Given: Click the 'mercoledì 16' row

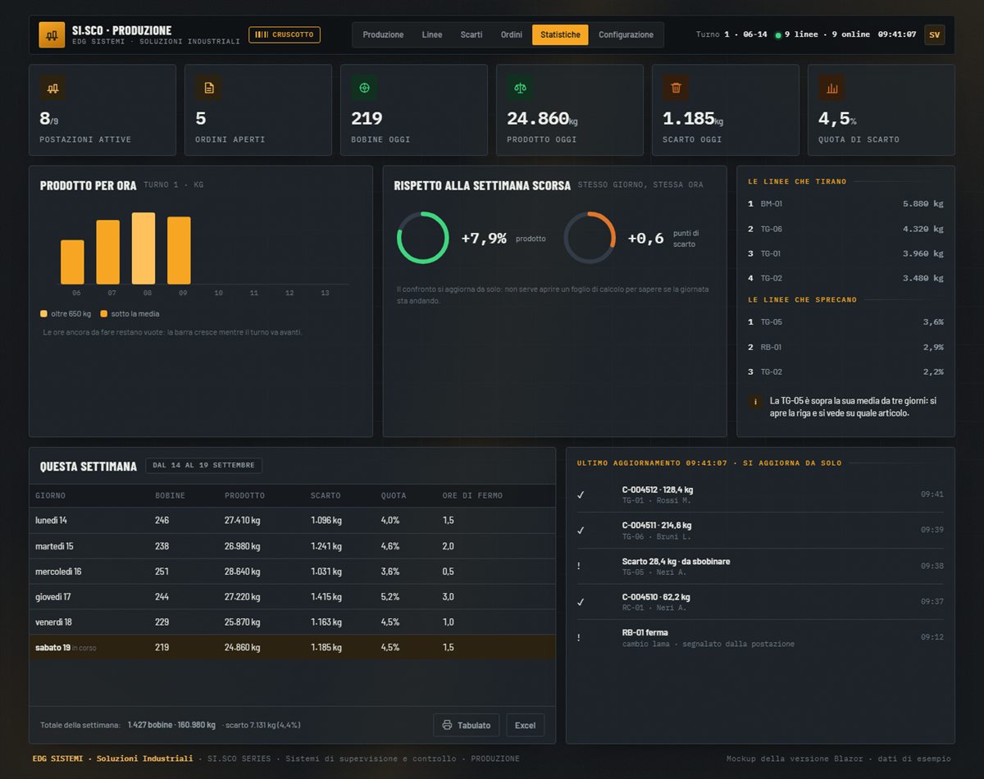Looking at the screenshot, I should point(293,572).
